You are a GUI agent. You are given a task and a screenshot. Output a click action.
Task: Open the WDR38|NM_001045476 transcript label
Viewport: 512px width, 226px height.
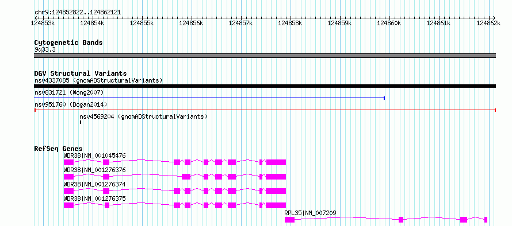95,155
